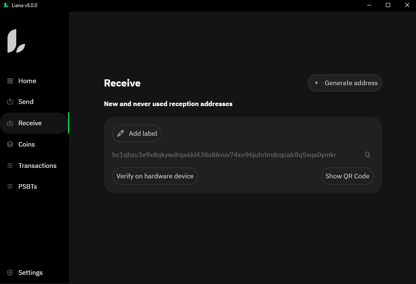
Task: Click Verify on hardware device
Action: pos(155,176)
